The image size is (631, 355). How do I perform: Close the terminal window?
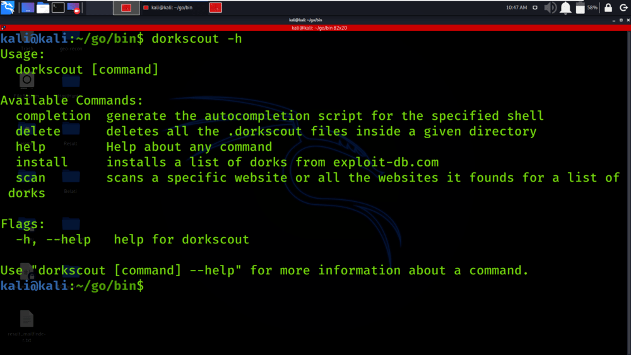[x=628, y=20]
